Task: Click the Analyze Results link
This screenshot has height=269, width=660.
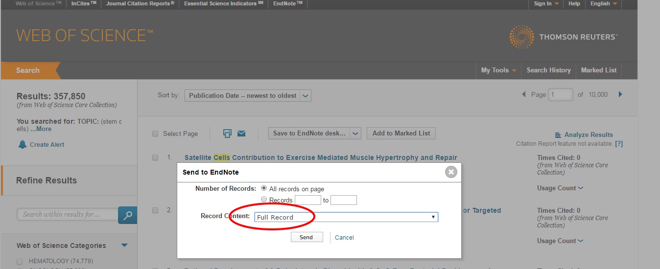Action: tap(589, 135)
